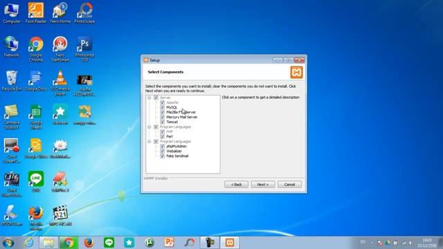443x249 pixels.
Task: Select the xampp-win installer file on desktop
Action: (84, 115)
